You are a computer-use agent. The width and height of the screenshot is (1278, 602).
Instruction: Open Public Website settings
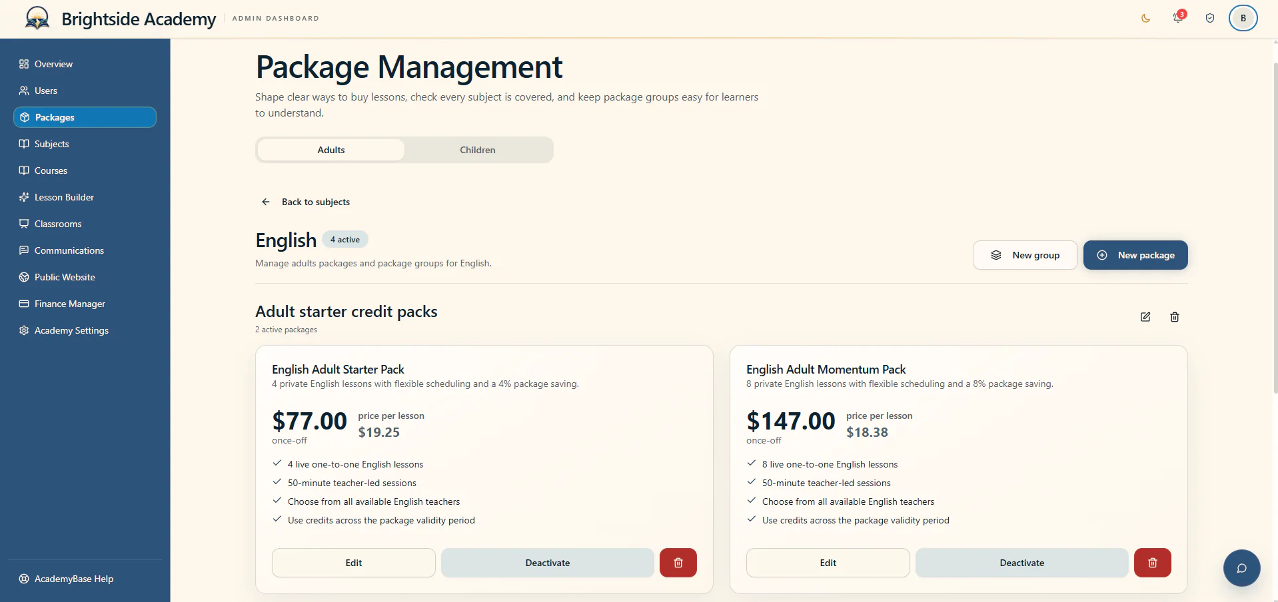85,277
